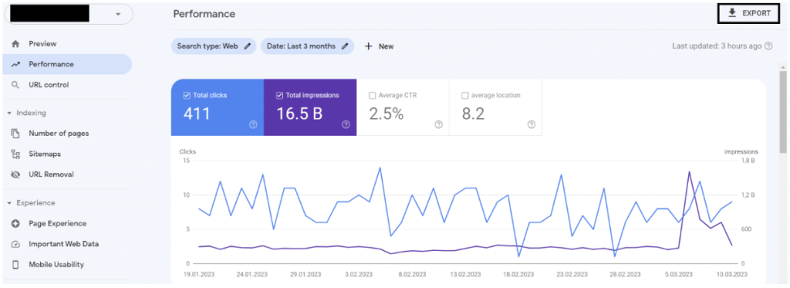This screenshot has height=288, width=790.
Task: Enable the average location checkbox
Action: [x=465, y=95]
